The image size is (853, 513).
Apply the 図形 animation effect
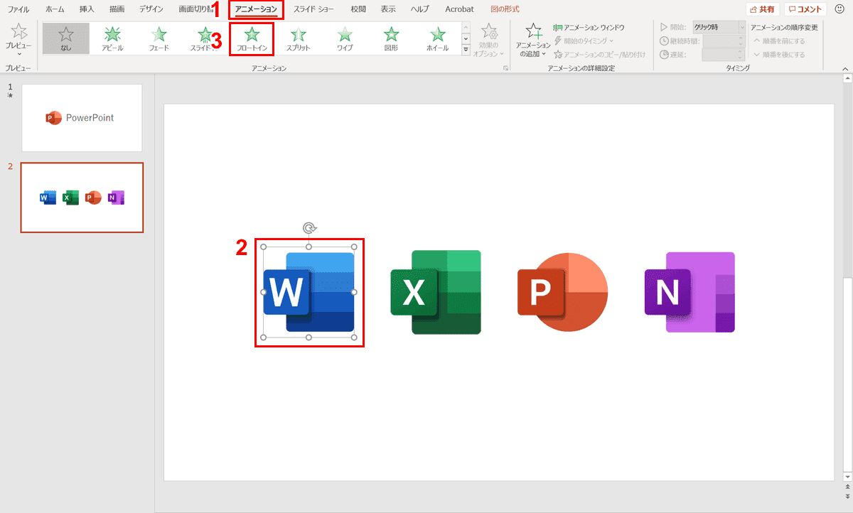point(391,39)
